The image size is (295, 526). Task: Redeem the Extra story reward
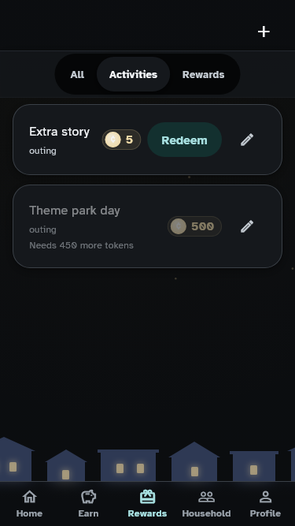click(x=185, y=140)
